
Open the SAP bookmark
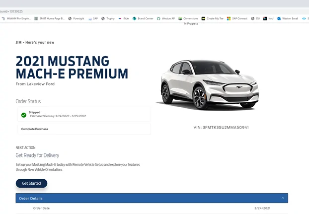pyautogui.click(x=93, y=18)
